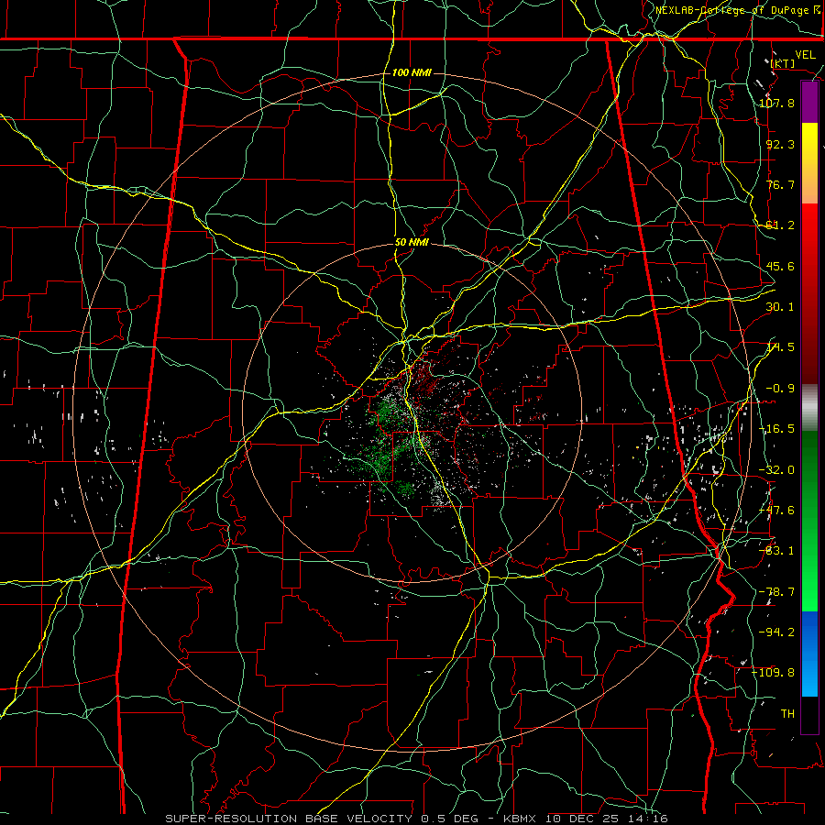Click the -78.7 value on velocity scale
Viewport: 825px width, 825px height.
[x=776, y=592]
